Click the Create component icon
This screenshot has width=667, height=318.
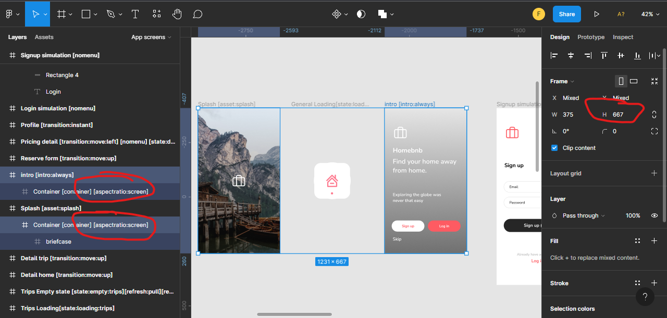point(337,14)
